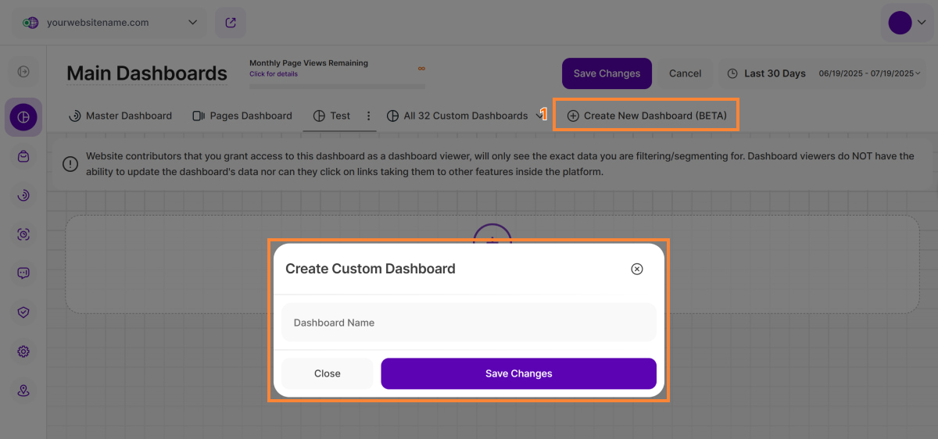The height and width of the screenshot is (439, 938).
Task: Switch to the Master Dashboard tab
Action: pyautogui.click(x=120, y=116)
